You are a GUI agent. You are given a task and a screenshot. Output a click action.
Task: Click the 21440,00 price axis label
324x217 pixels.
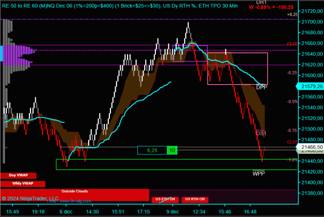tap(312, 161)
